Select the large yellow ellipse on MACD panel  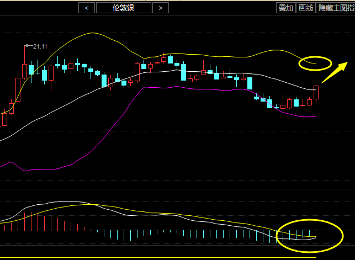coord(306,235)
